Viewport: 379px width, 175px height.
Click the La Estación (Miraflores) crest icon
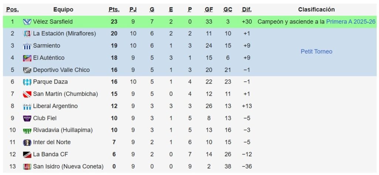click(27, 34)
